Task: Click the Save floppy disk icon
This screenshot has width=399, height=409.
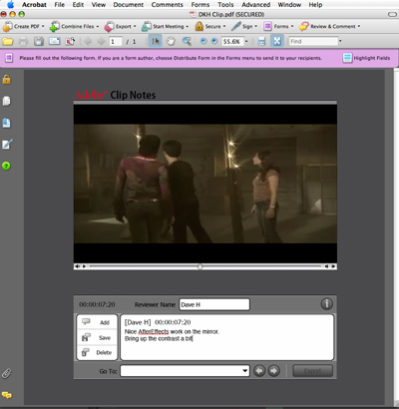Action: pyautogui.click(x=39, y=41)
